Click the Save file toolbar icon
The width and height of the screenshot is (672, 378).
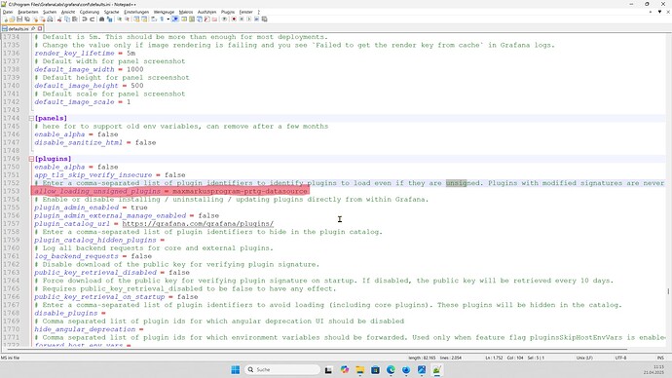pos(19,19)
